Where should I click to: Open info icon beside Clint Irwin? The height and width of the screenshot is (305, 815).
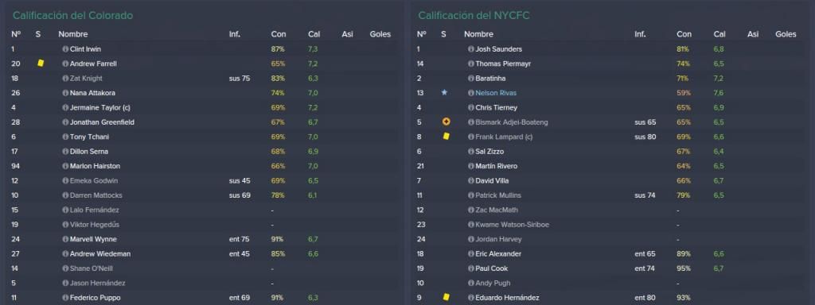[65, 49]
